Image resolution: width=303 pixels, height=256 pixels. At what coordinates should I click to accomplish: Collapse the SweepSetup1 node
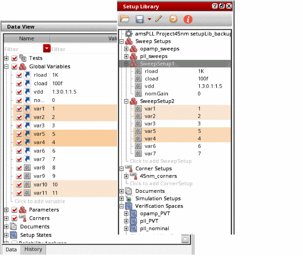tap(126, 64)
